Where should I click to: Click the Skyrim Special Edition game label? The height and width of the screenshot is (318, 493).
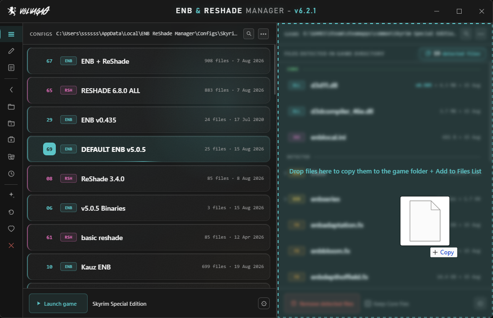(x=119, y=304)
